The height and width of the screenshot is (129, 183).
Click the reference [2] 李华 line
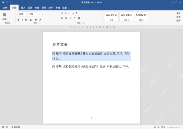click(x=91, y=66)
